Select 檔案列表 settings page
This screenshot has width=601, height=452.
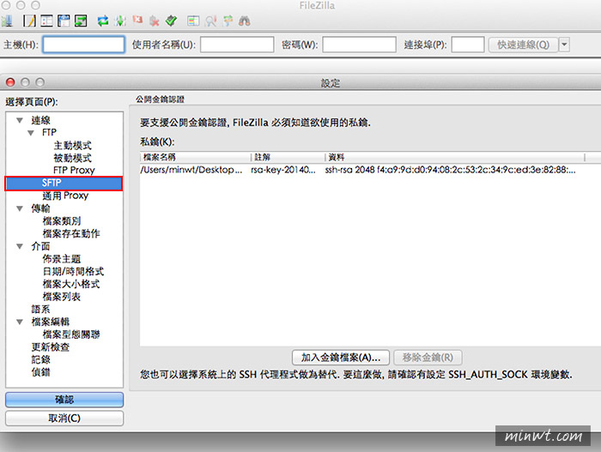tap(62, 297)
